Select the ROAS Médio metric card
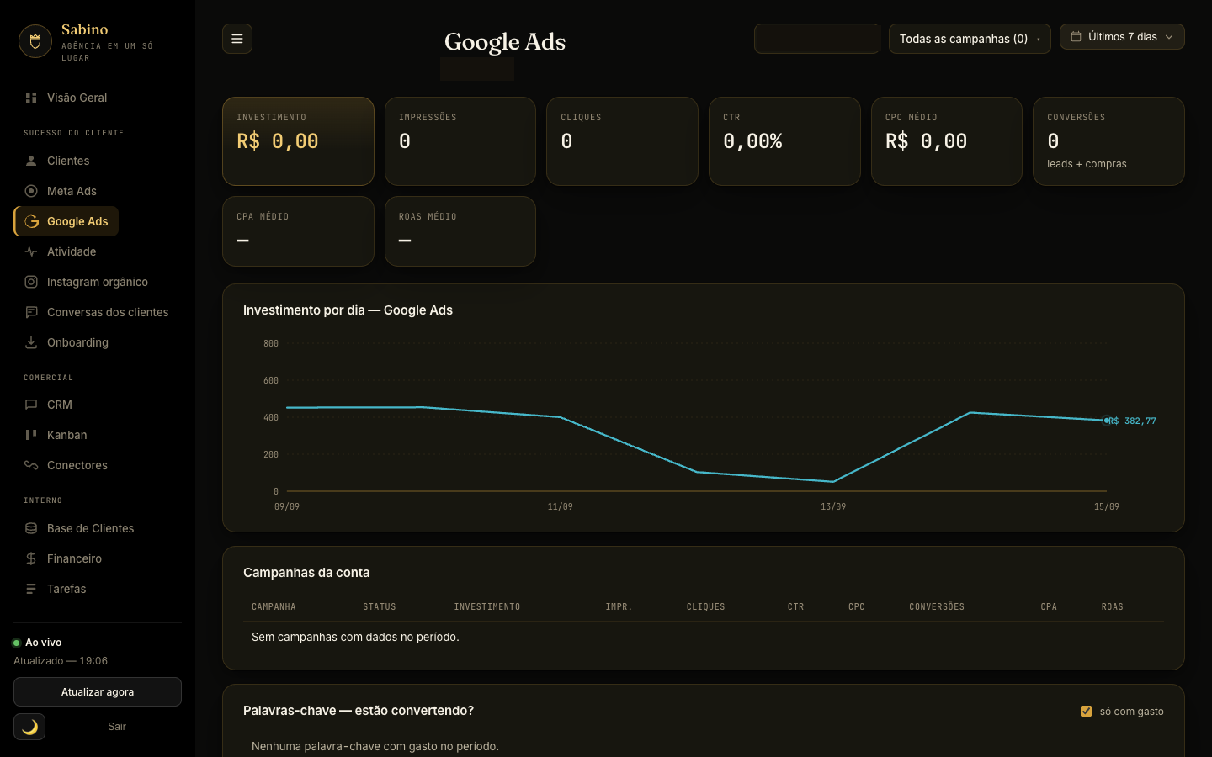1212x757 pixels. 460,231
